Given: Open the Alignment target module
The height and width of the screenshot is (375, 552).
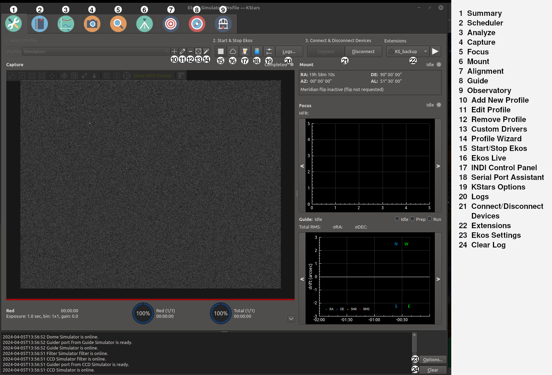Looking at the screenshot, I should click(171, 24).
